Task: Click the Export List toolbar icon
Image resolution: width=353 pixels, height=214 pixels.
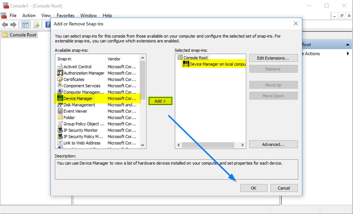Action: pos(36,24)
